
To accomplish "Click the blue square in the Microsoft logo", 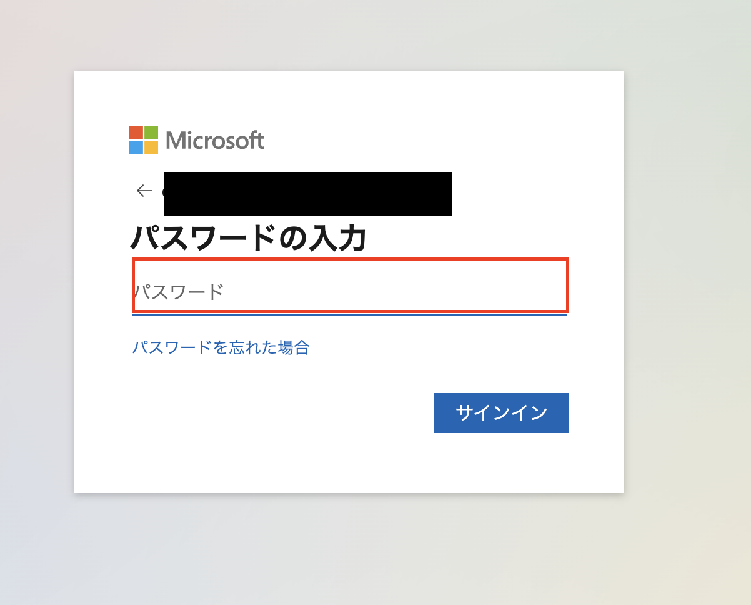I will tap(136, 147).
